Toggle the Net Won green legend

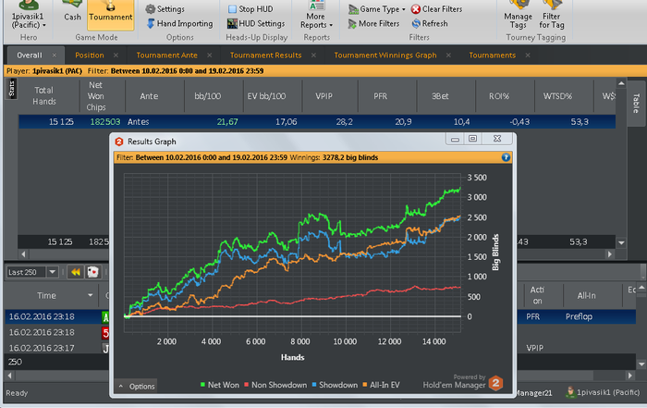pos(220,385)
